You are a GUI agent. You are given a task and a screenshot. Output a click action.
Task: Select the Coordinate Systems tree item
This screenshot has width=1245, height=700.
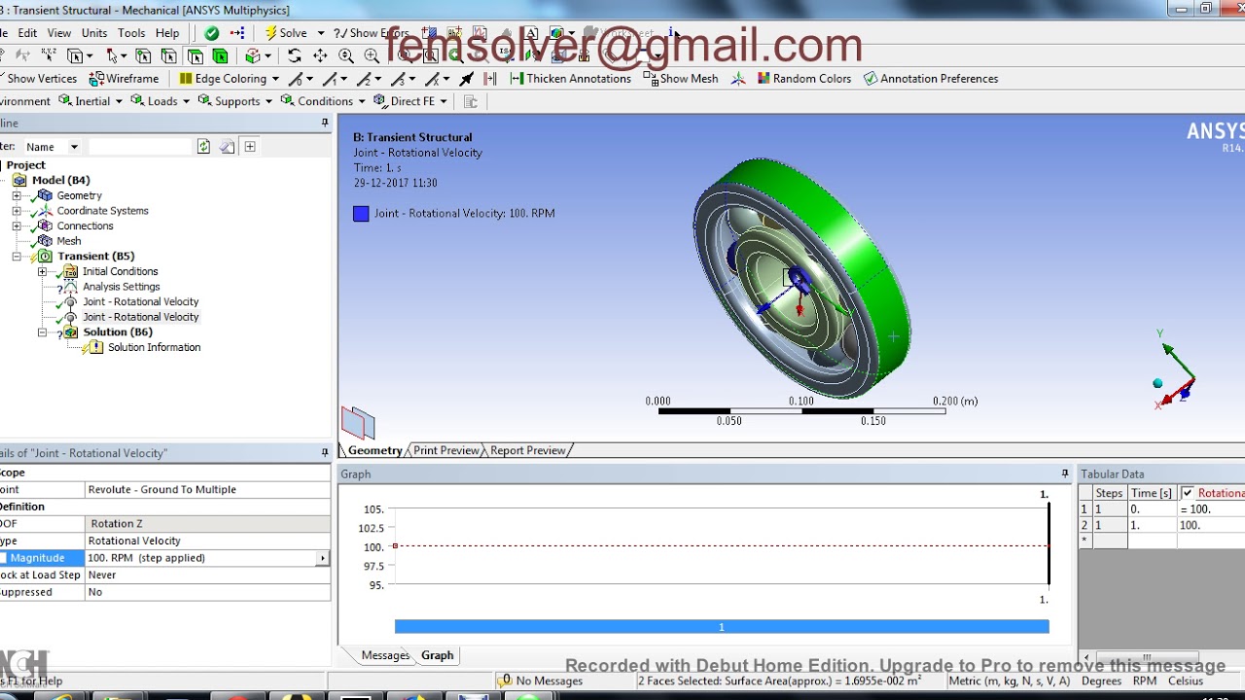coord(102,211)
